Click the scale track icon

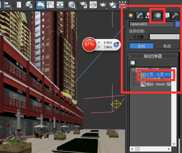(143, 84)
